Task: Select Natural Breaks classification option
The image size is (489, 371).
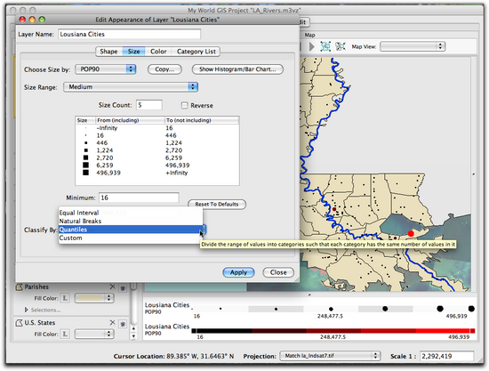Action: (x=131, y=222)
